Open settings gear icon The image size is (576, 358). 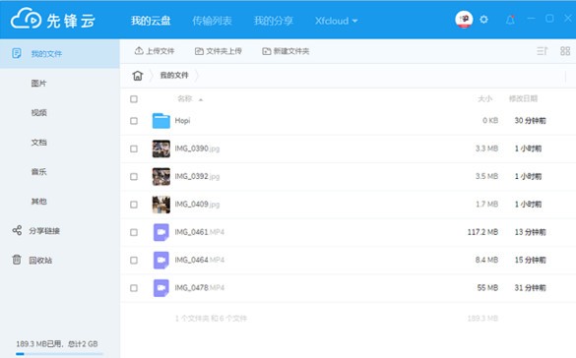[x=483, y=19]
